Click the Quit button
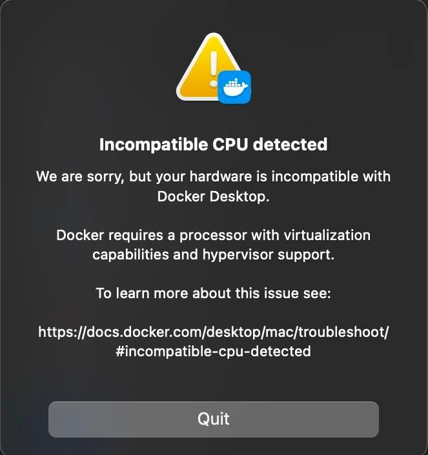Screen dimensions: 428x455 [x=214, y=420]
